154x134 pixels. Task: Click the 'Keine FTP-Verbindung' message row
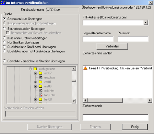[118, 68]
